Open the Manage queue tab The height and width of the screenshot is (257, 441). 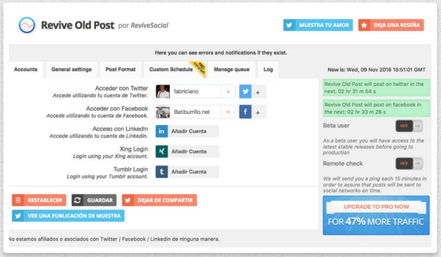[231, 70]
